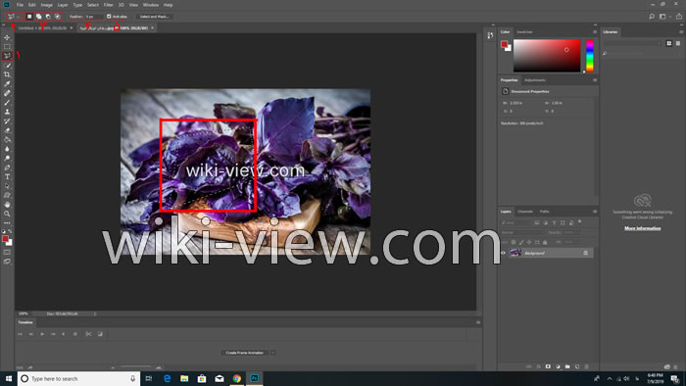Open the Image menu
The width and height of the screenshot is (686, 386).
(x=46, y=5)
